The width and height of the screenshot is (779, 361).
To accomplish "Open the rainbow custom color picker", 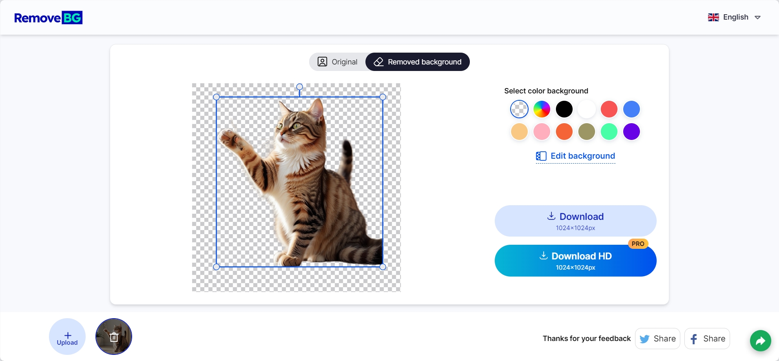I will click(542, 109).
